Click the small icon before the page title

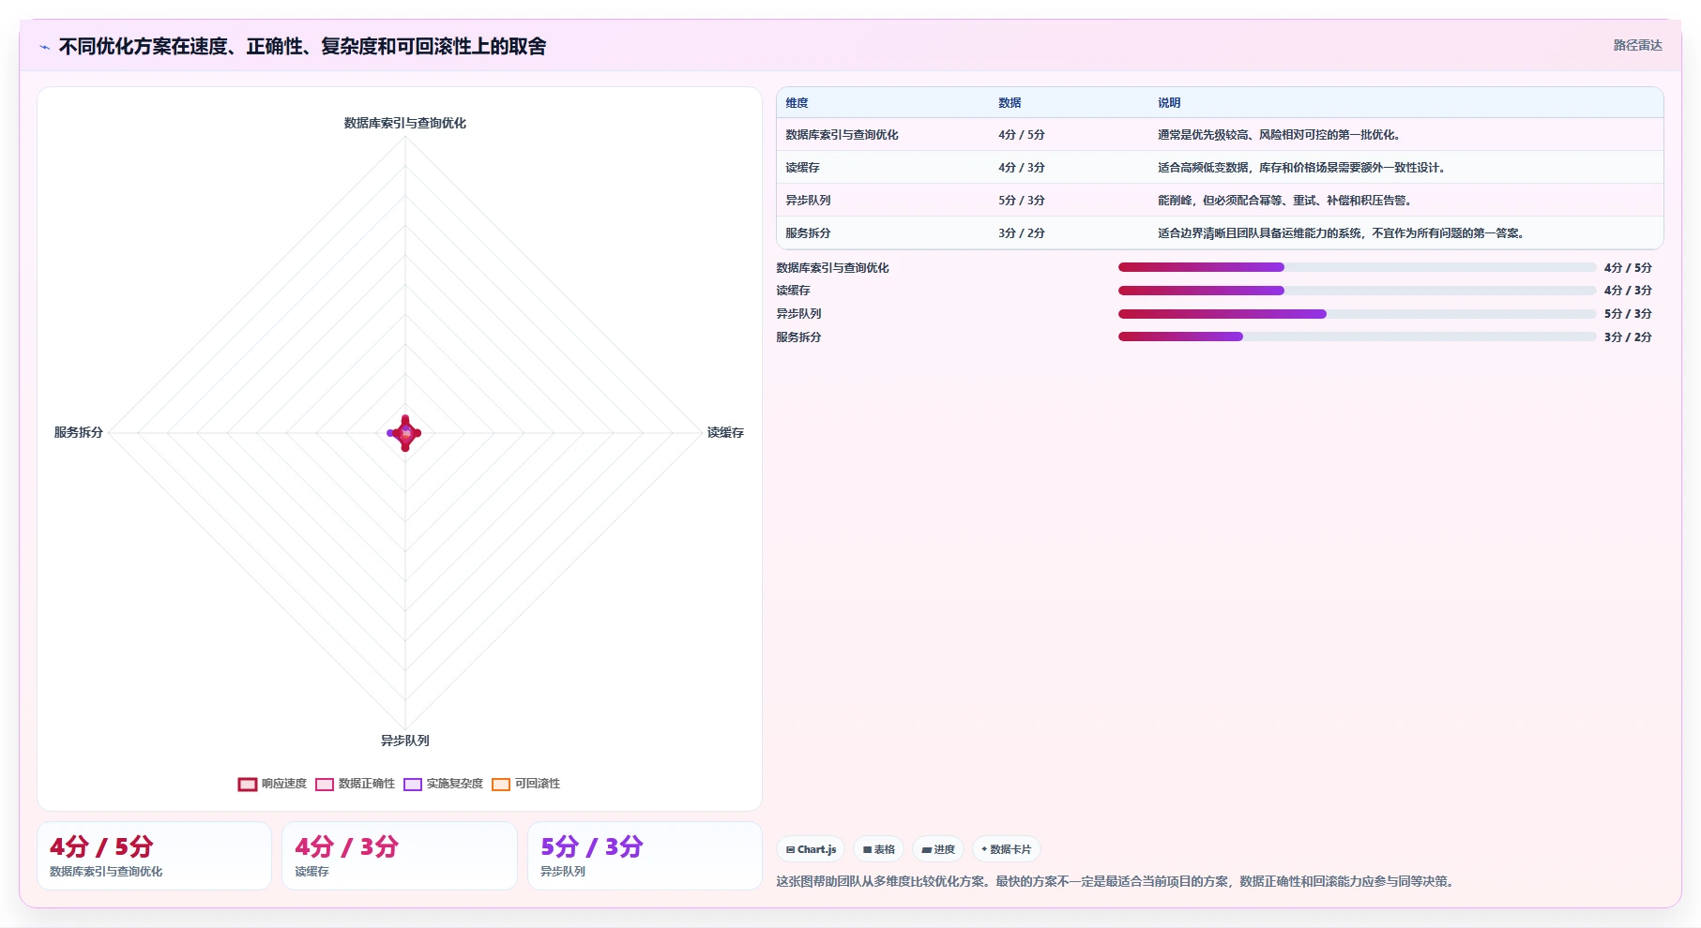tap(44, 47)
